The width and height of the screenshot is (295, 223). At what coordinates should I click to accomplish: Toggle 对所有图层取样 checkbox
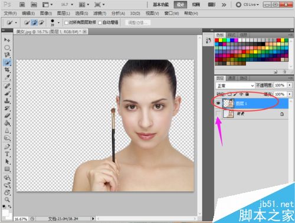(66, 23)
